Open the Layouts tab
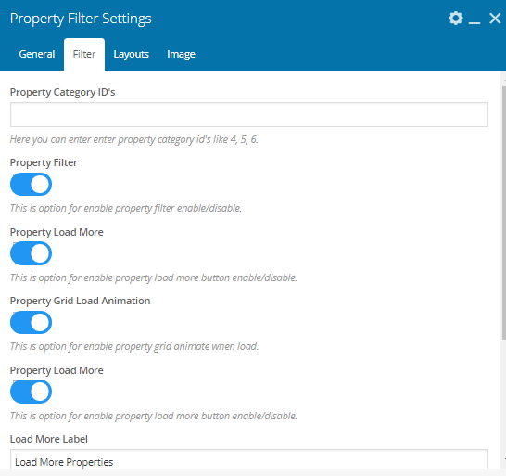 coord(131,54)
